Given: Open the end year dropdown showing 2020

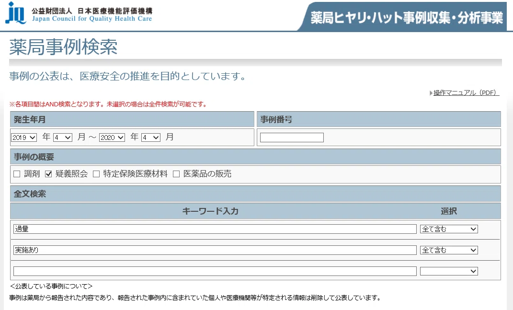Looking at the screenshot, I should click(x=112, y=138).
